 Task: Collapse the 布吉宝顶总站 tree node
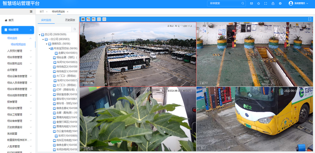[x=50, y=48]
